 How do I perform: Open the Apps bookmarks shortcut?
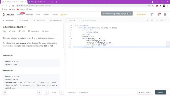pos(5,9)
